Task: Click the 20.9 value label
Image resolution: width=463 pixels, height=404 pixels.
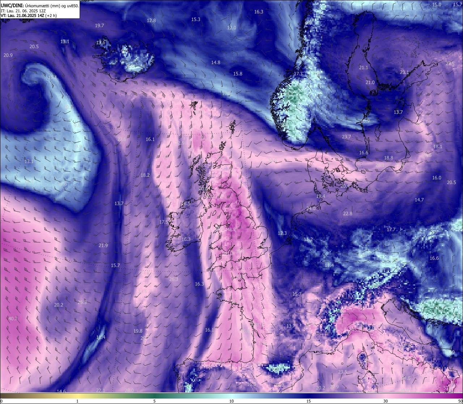Action: point(8,55)
